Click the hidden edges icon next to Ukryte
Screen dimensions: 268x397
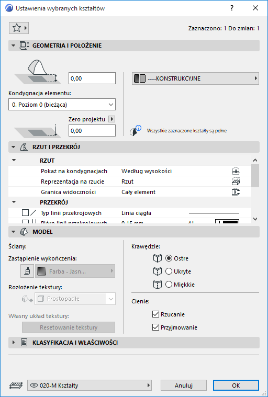(x=158, y=271)
